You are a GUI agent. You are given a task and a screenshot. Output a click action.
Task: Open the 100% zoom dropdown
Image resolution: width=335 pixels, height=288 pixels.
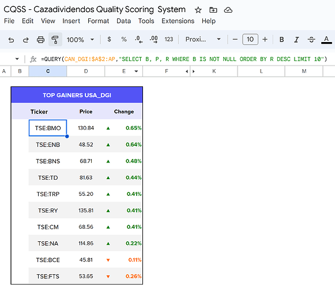pyautogui.click(x=80, y=40)
